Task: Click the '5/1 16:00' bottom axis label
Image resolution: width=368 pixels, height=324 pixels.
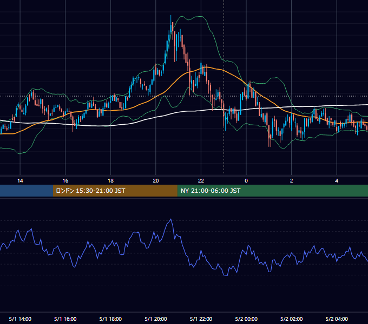Action: 65,319
